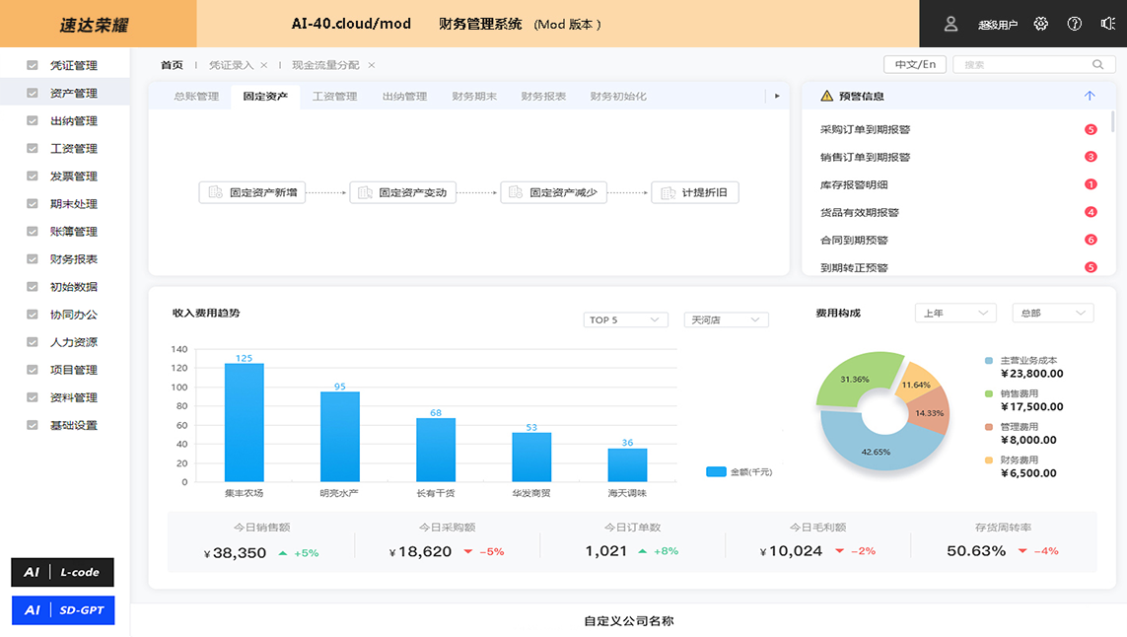Viewport: 1127px width, 637px height.
Task: Click the speaker announcement icon
Action: pos(1107,24)
